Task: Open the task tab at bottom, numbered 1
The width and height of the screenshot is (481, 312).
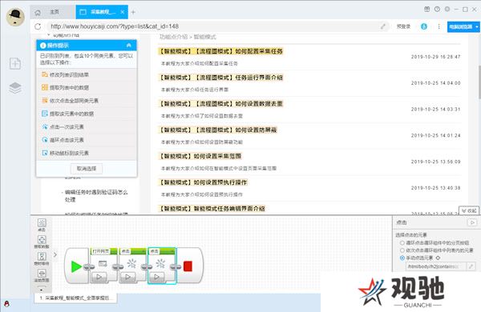Action: [x=76, y=298]
